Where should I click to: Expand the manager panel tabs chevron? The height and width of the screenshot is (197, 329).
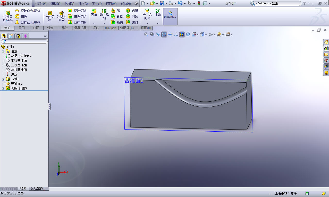45,36
